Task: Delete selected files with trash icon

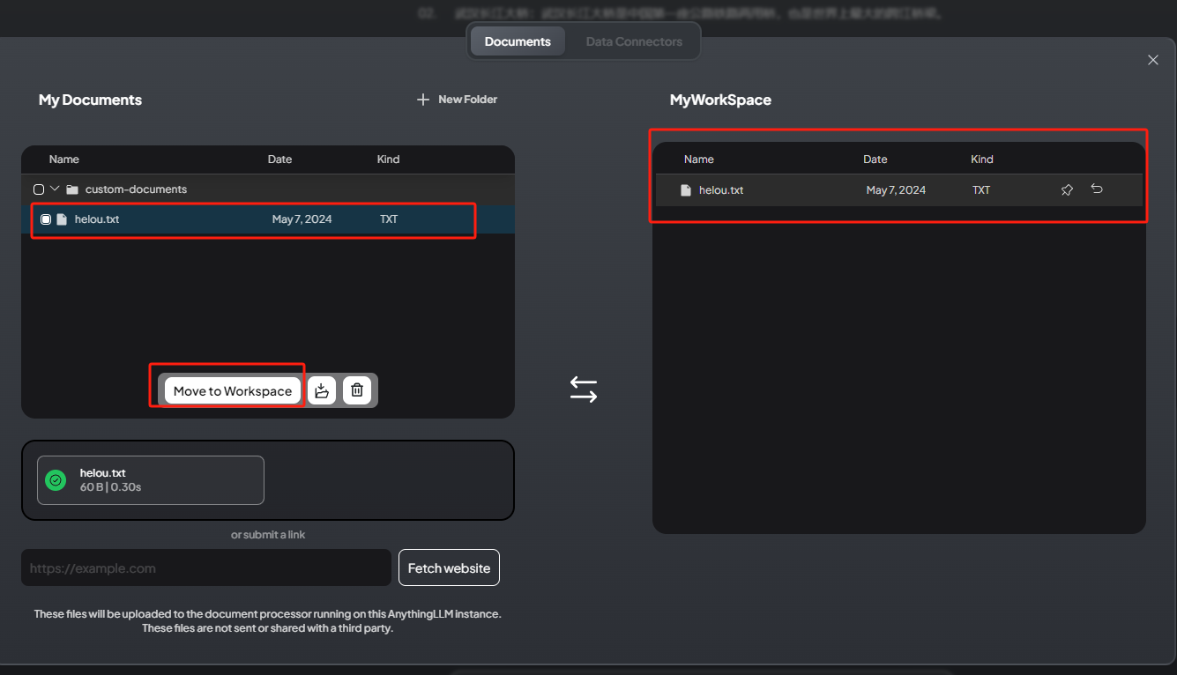Action: point(356,390)
